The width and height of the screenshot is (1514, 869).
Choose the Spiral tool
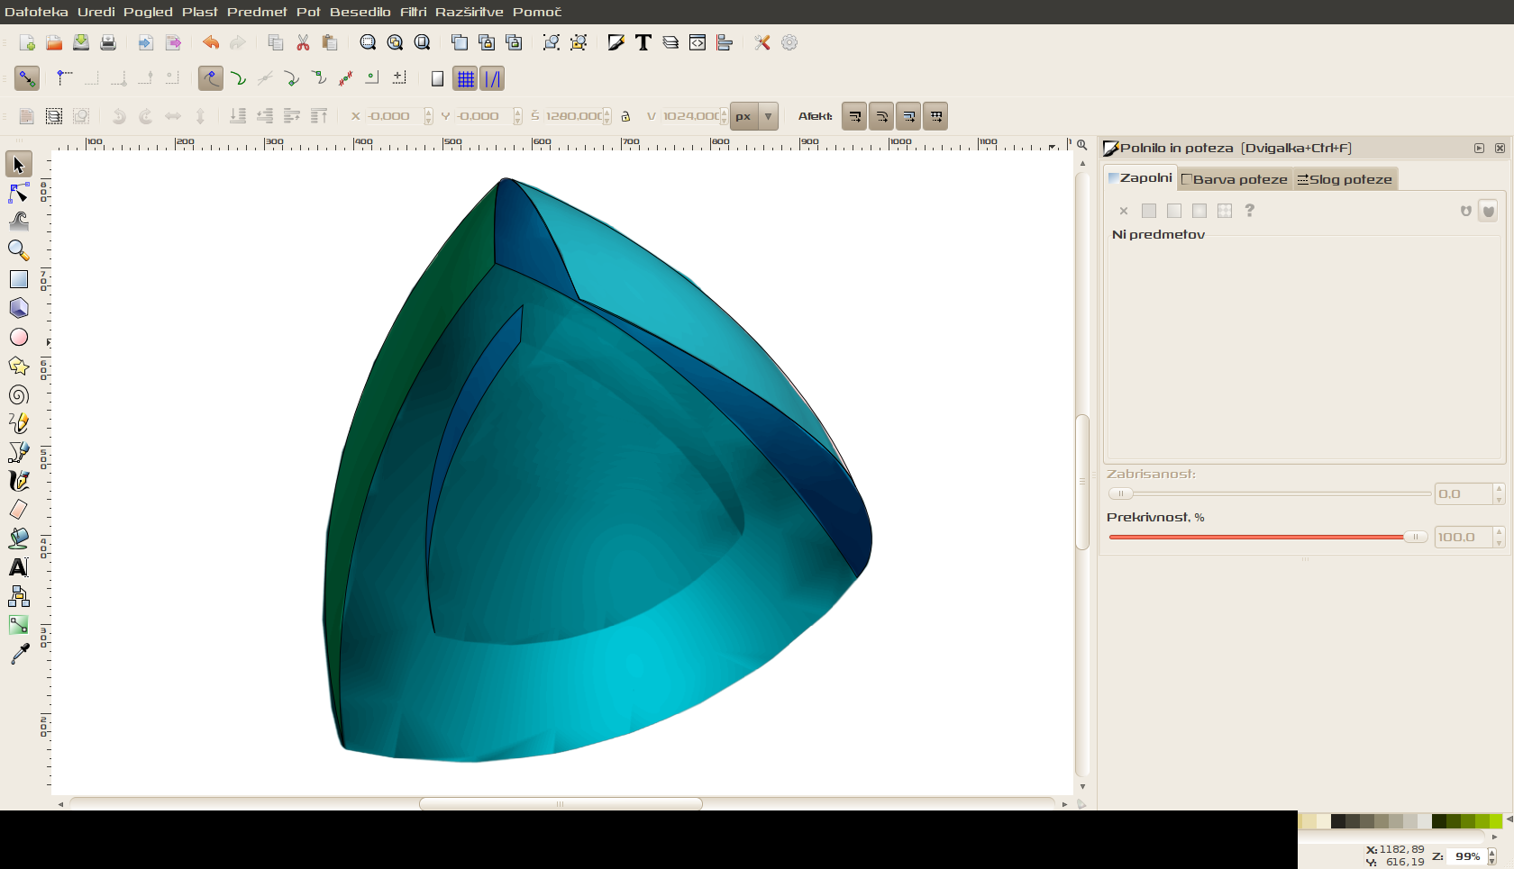coord(19,395)
